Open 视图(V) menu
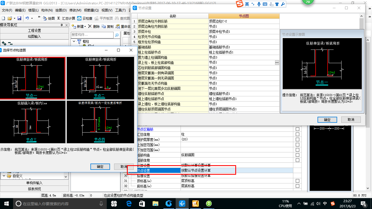The height and width of the screenshot is (209, 372). 107,10
